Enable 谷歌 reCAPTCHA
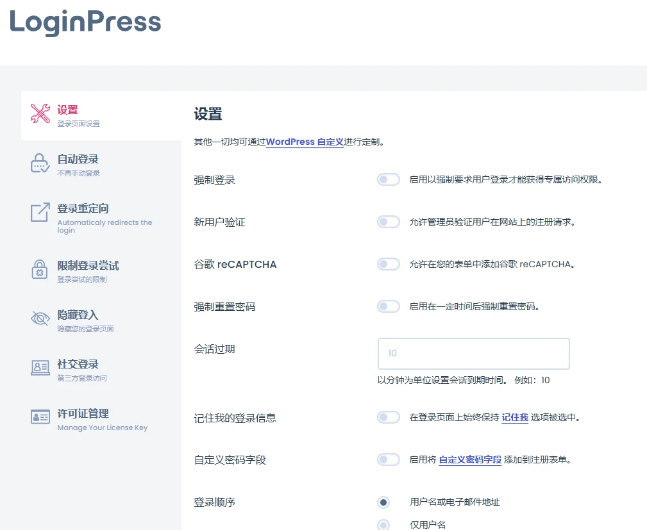 [389, 264]
